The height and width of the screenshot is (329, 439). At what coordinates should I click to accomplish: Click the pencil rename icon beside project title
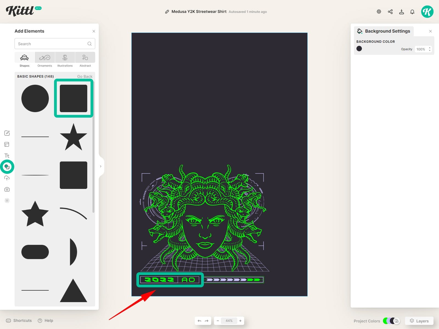(x=167, y=12)
